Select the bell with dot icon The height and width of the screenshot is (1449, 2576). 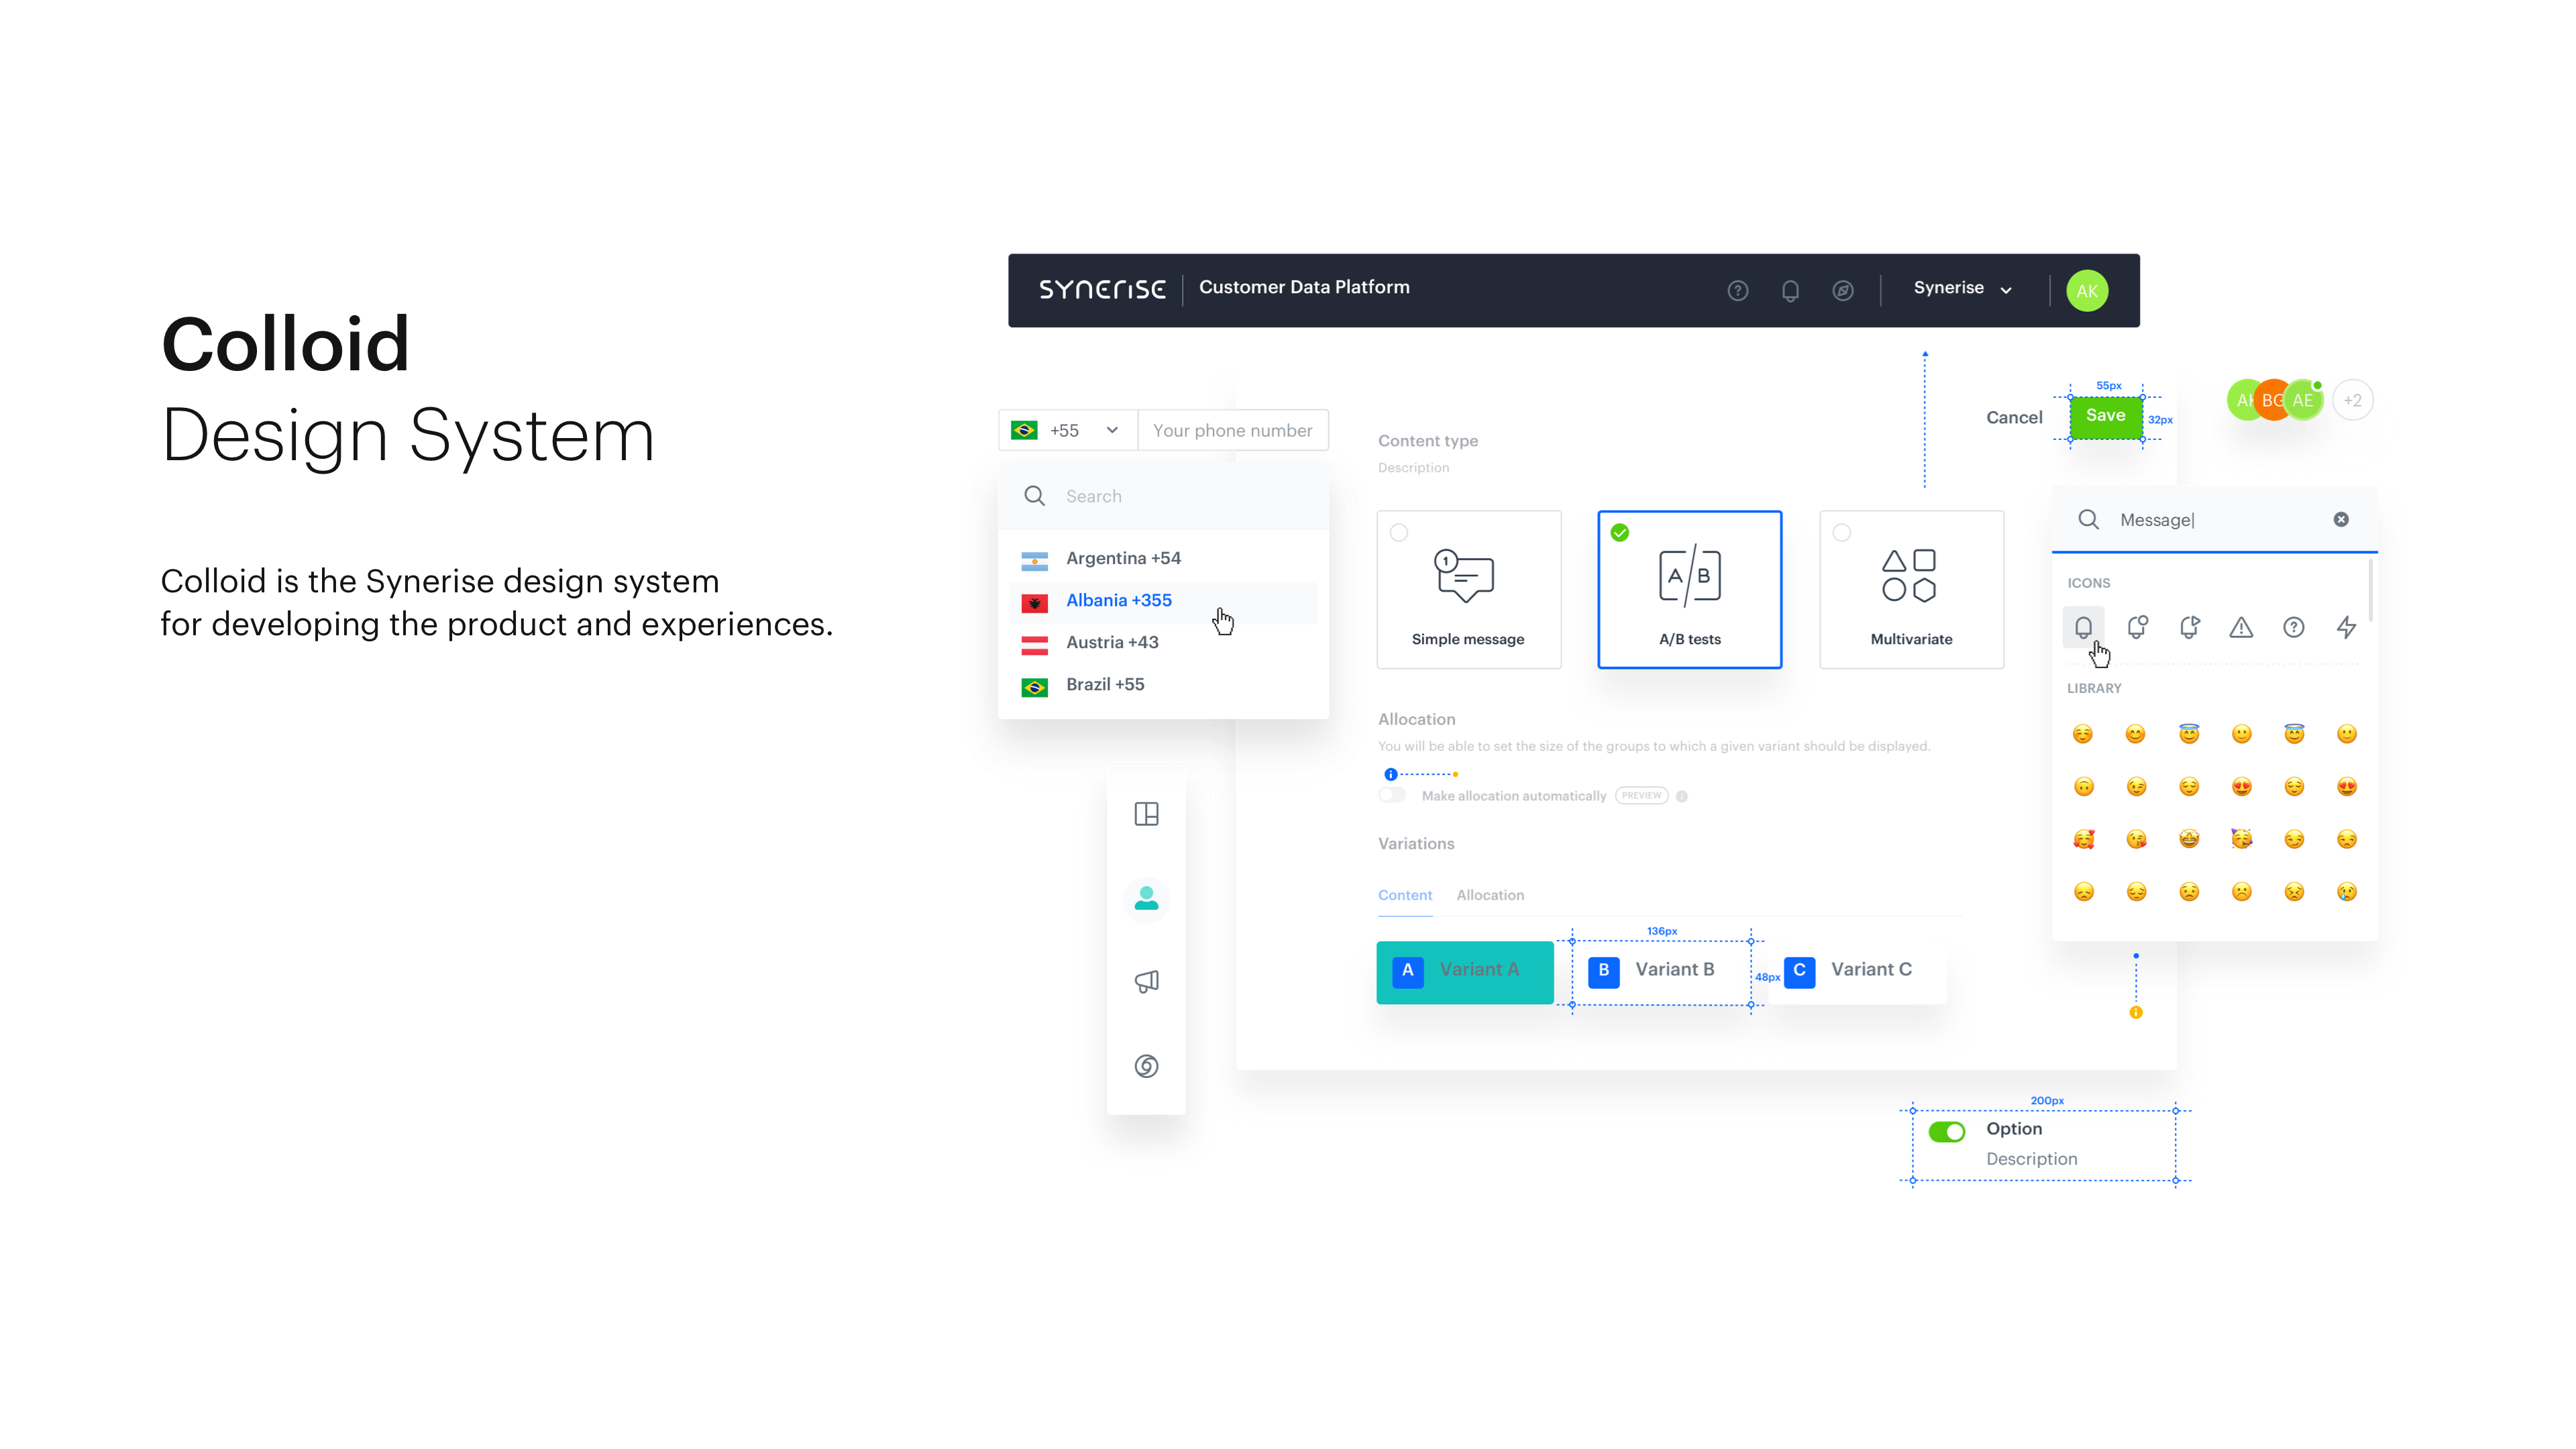(2137, 627)
